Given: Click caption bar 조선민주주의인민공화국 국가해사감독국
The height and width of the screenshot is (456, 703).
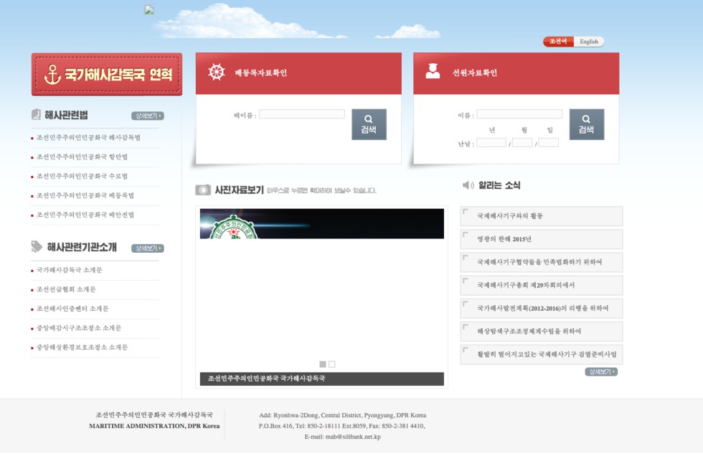Looking at the screenshot, I should pos(322,379).
